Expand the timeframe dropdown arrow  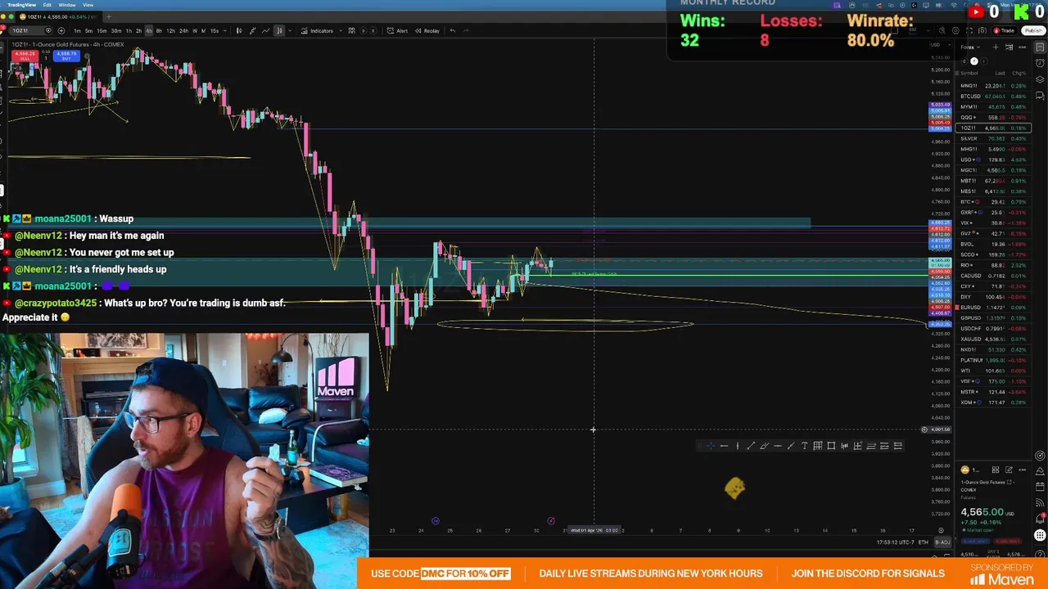[226, 30]
